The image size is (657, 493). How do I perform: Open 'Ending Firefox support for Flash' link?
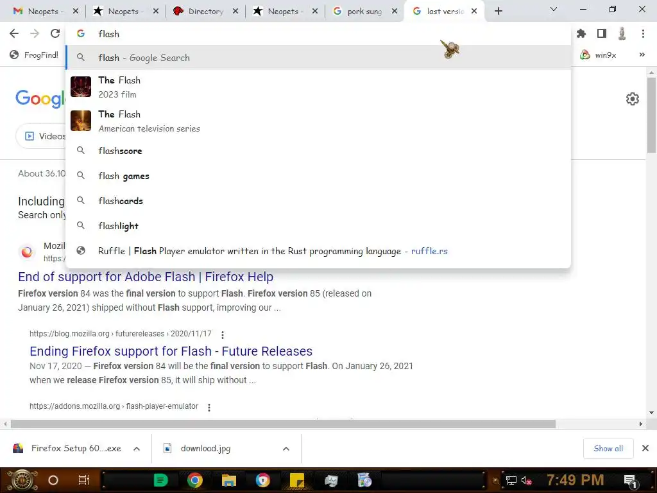coord(171,351)
